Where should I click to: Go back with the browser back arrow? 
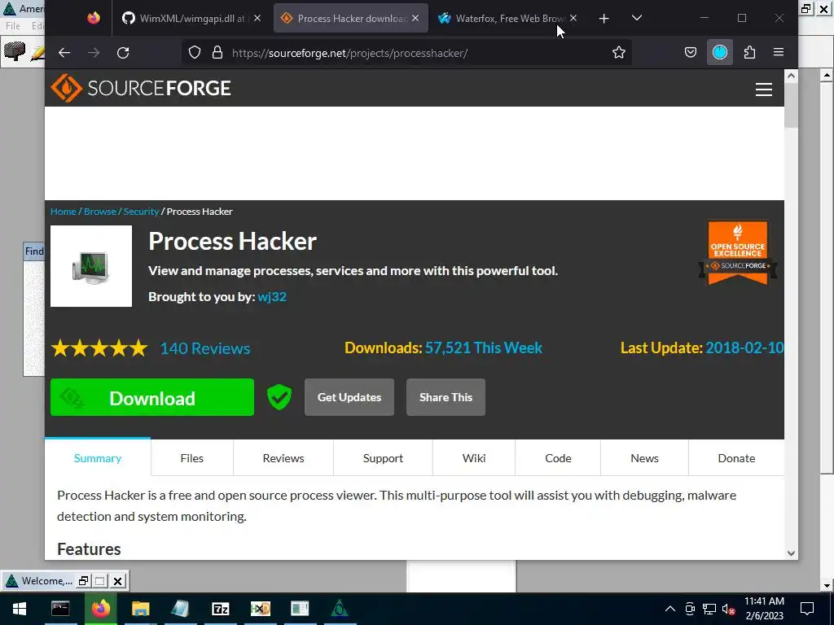[64, 53]
